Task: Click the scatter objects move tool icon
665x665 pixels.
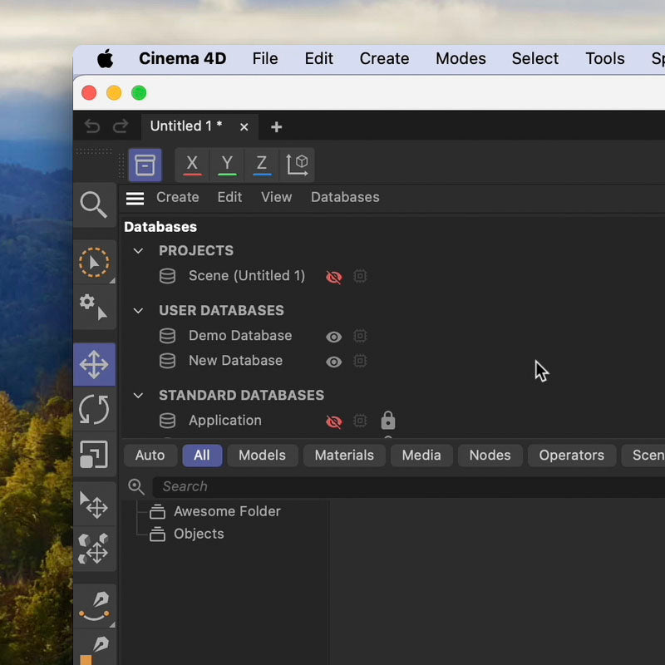Action: (x=94, y=549)
